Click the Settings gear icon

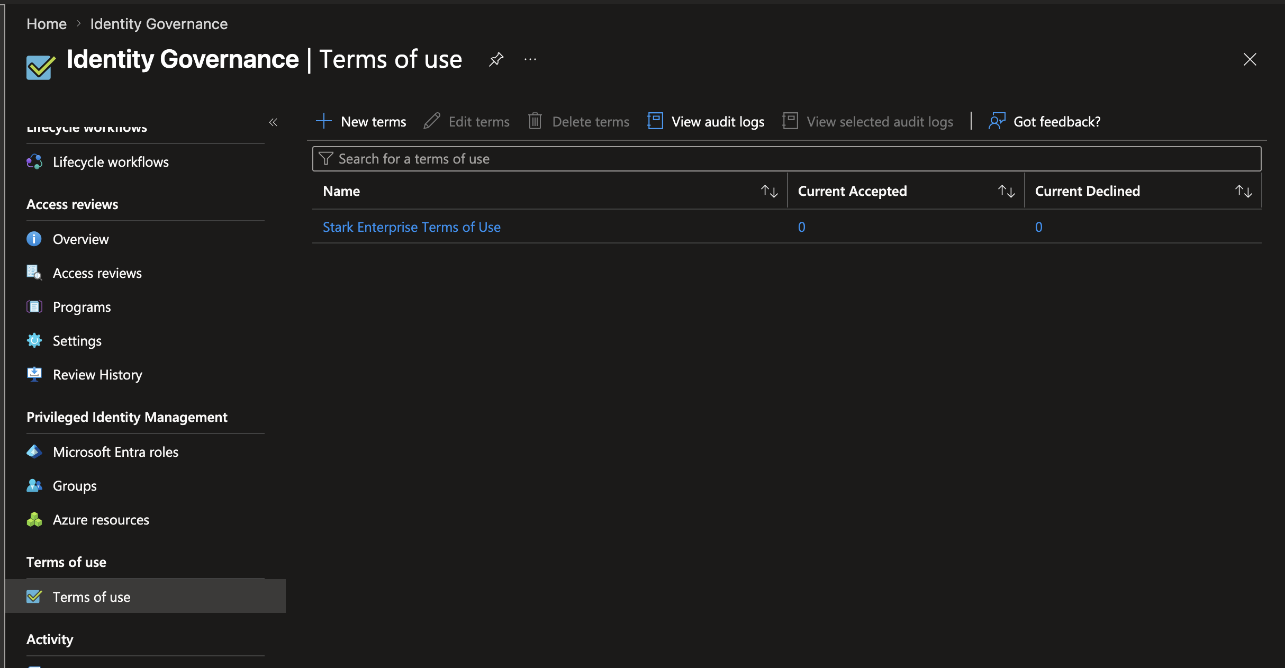[34, 340]
